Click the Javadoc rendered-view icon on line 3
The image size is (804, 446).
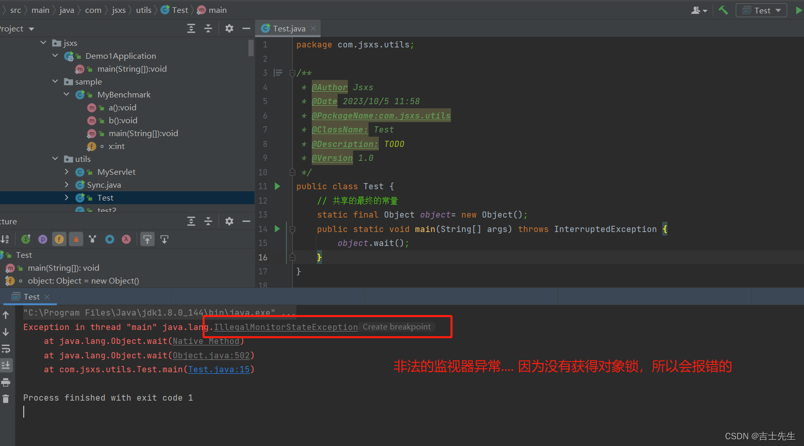[x=278, y=73]
